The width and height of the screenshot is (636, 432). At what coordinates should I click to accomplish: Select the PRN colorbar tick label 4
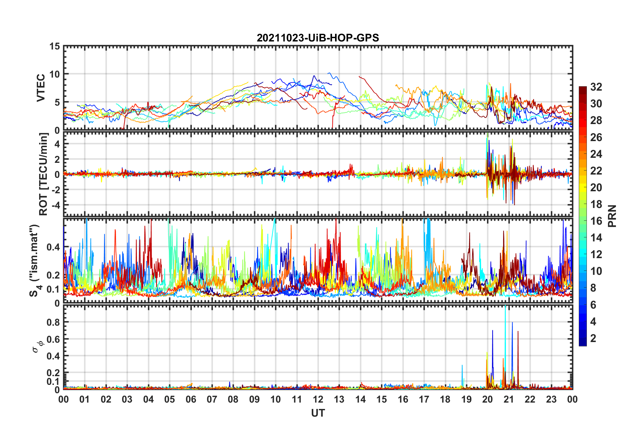click(593, 321)
